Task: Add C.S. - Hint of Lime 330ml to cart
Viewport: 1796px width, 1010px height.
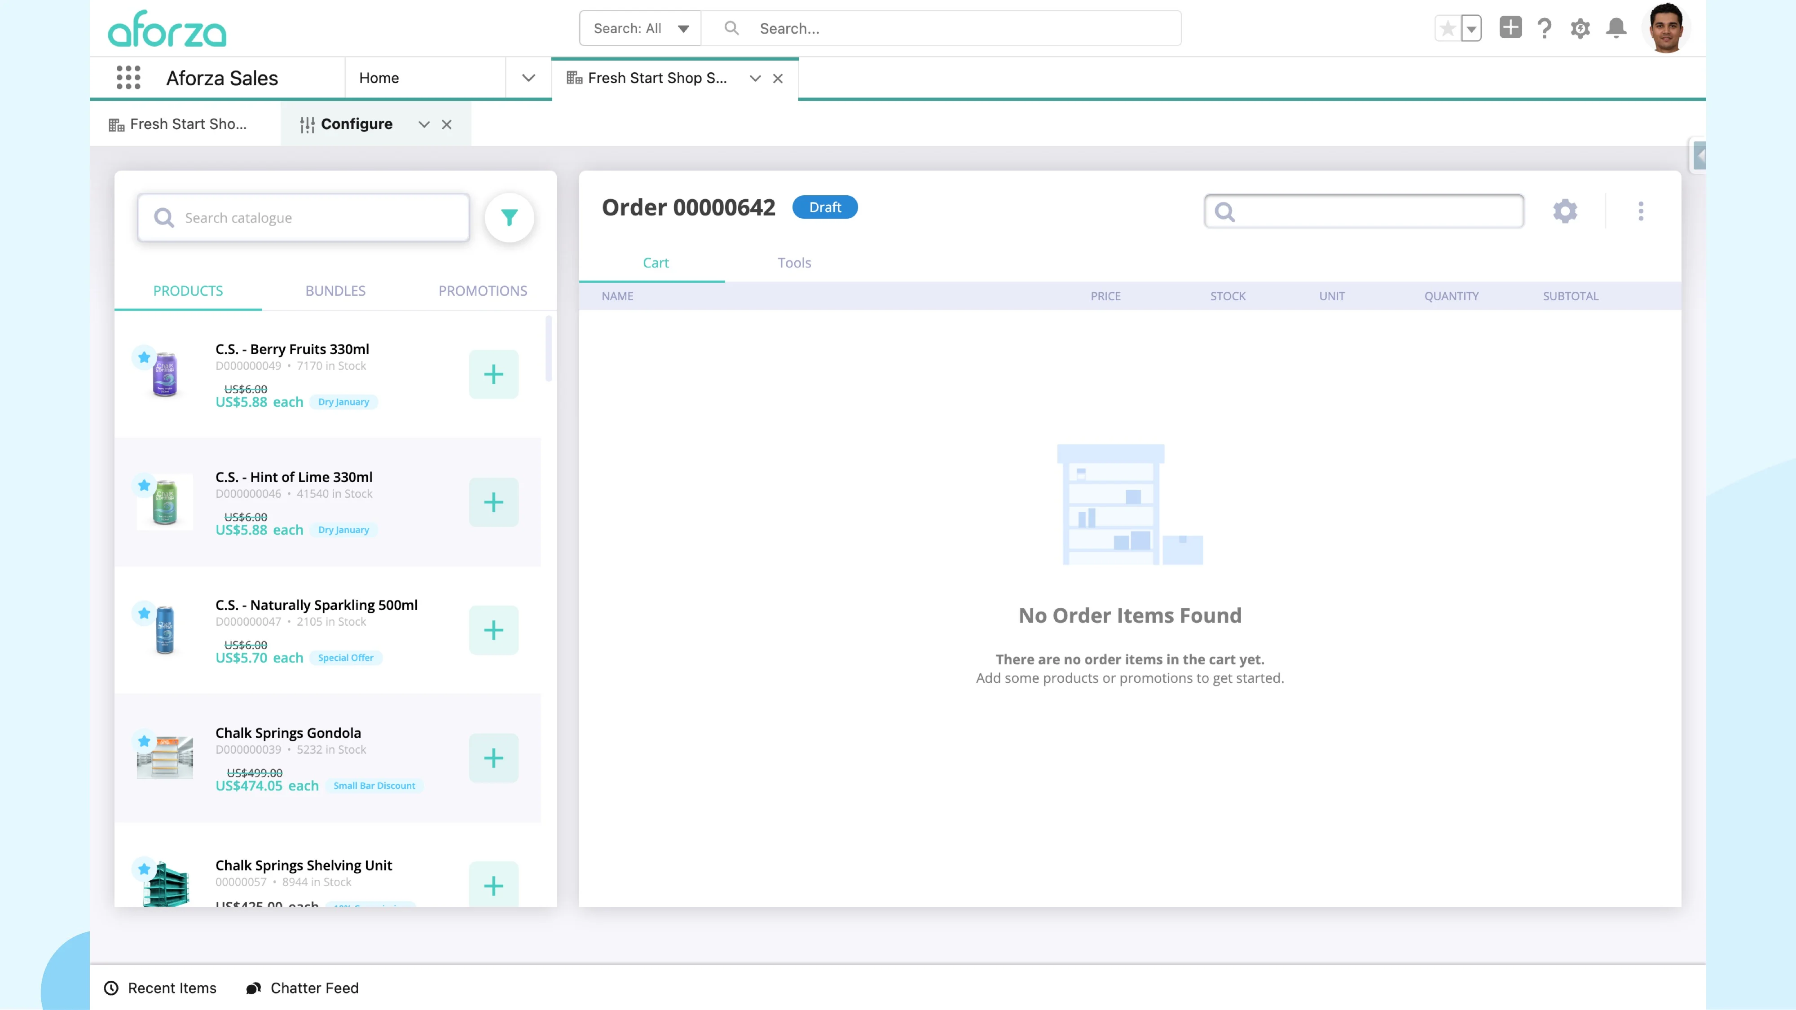Action: point(493,502)
